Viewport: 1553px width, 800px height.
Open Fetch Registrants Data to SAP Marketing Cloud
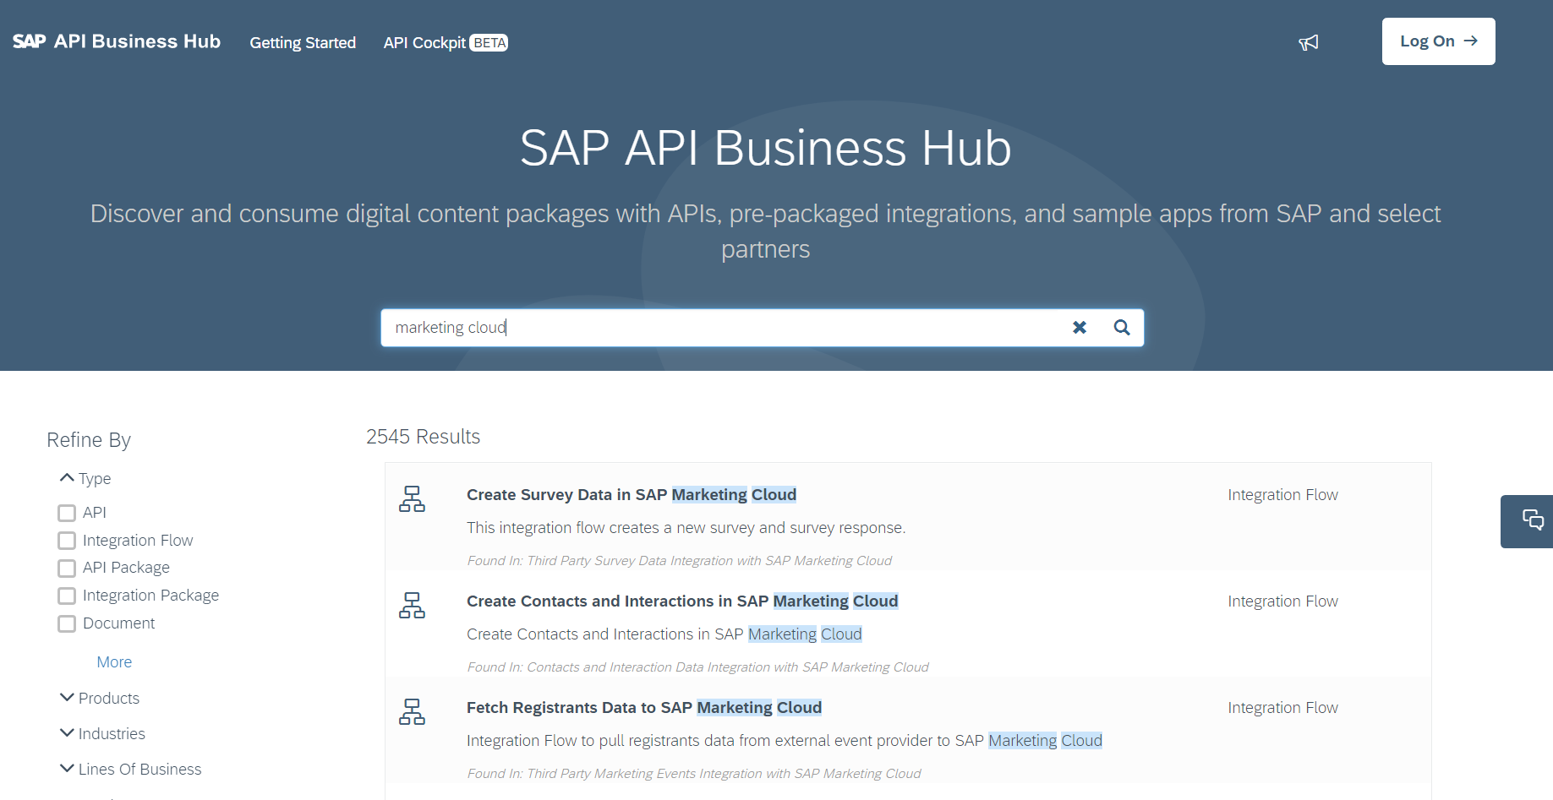click(x=644, y=707)
